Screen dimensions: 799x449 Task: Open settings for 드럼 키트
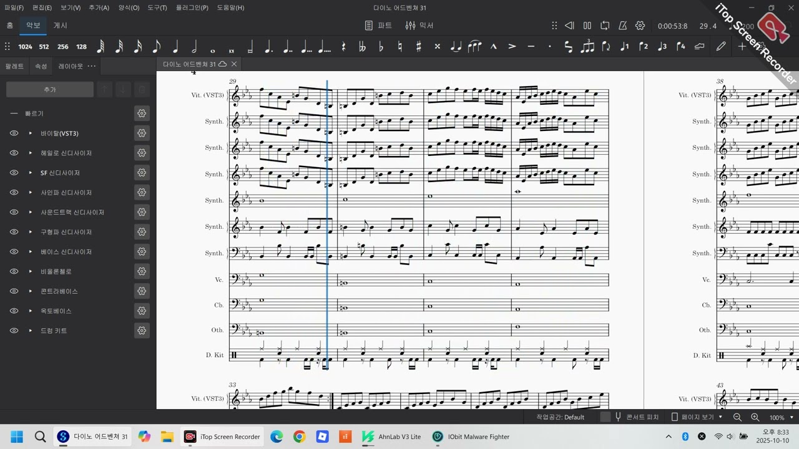(142, 331)
